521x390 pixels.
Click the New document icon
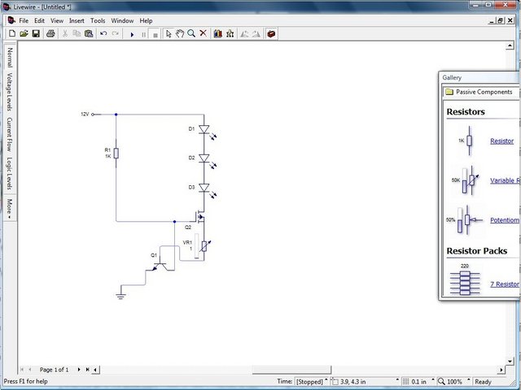click(12, 33)
